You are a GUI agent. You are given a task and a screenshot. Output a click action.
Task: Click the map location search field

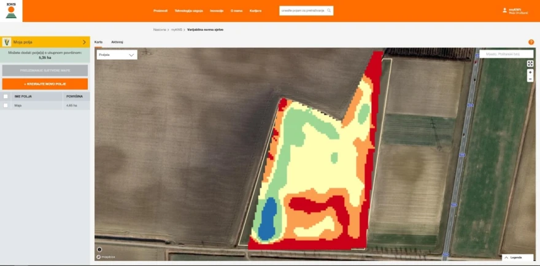pyautogui.click(x=506, y=54)
